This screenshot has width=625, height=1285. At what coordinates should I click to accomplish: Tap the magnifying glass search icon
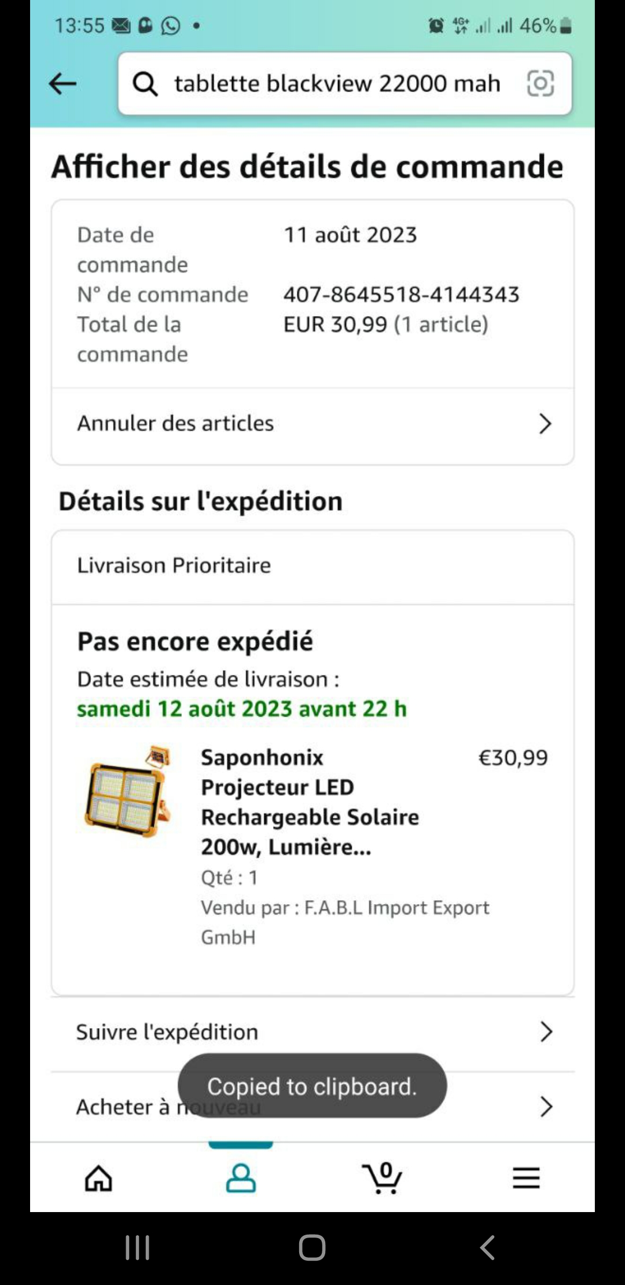(145, 84)
